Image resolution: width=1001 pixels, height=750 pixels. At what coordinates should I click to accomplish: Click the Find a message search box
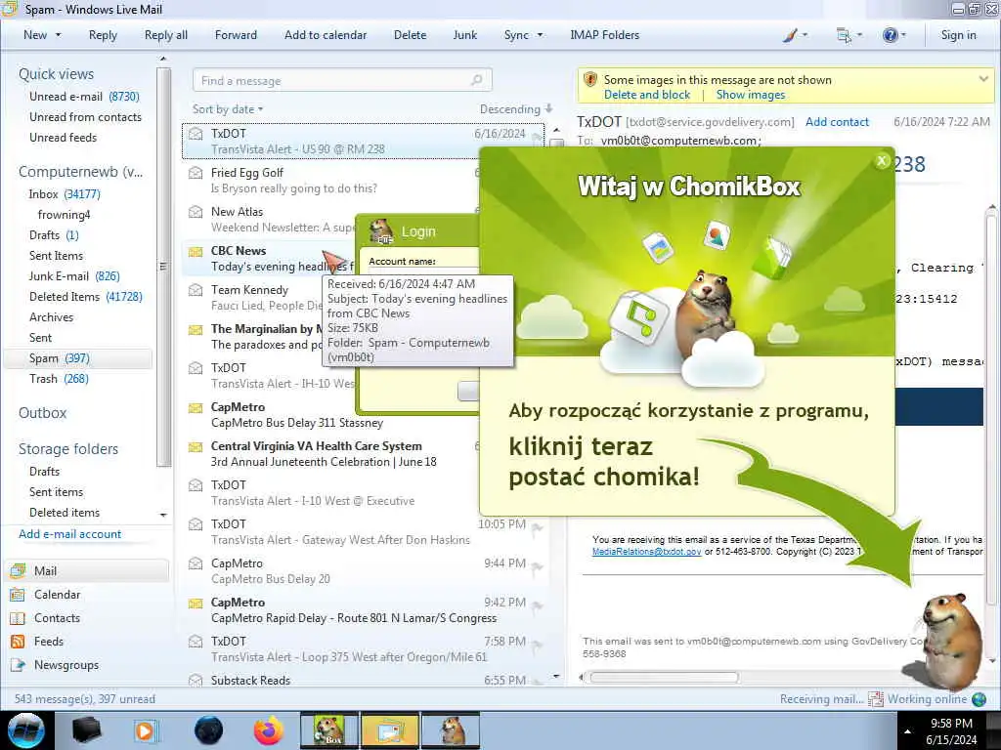[x=342, y=80]
